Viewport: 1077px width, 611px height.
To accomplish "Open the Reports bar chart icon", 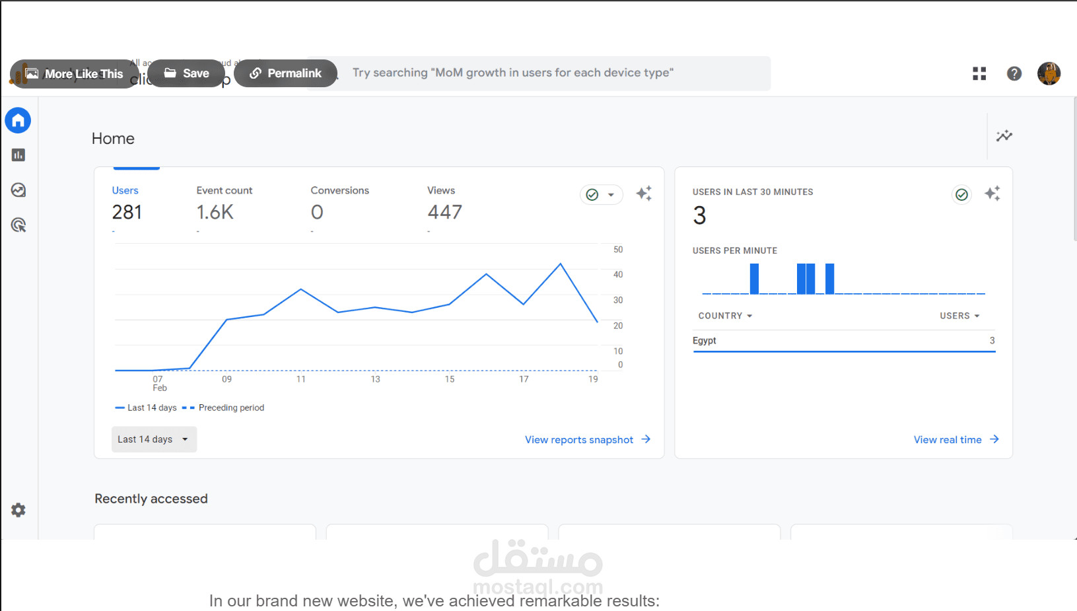I will (18, 155).
